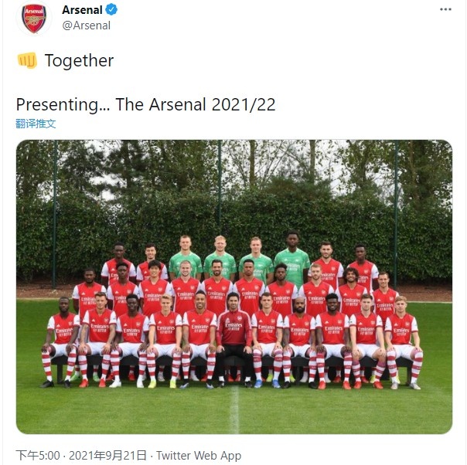Click the Arsenal crest profile avatar

pos(33,18)
